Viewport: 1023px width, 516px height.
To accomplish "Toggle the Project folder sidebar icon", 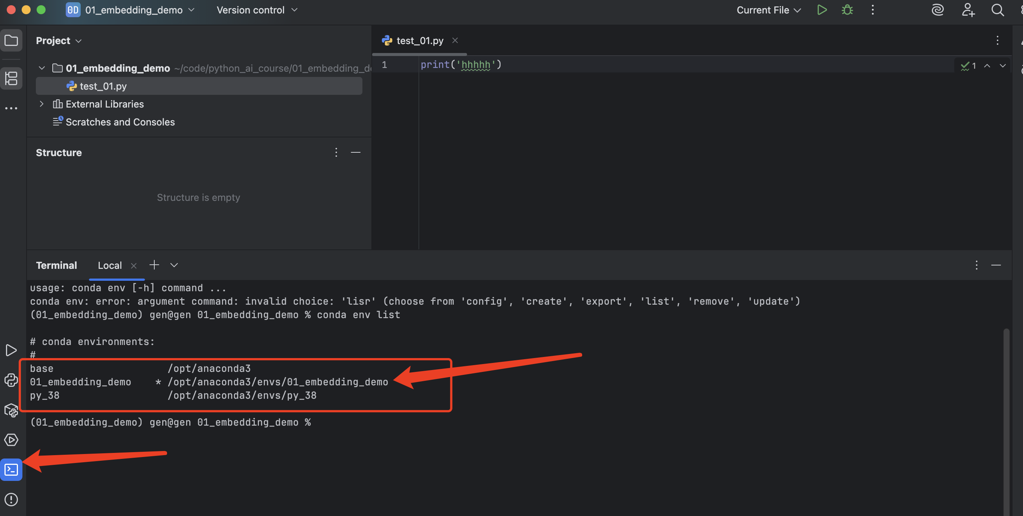I will click(x=11, y=40).
